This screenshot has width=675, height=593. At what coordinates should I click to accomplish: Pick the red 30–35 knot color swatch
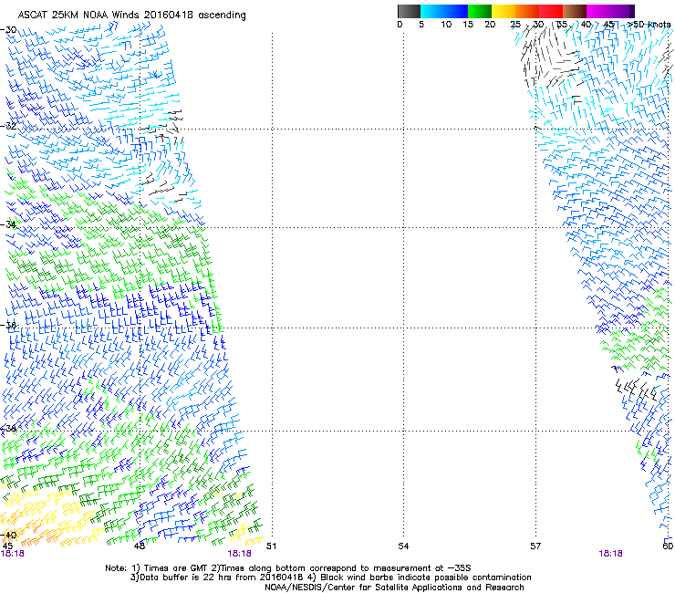click(551, 11)
